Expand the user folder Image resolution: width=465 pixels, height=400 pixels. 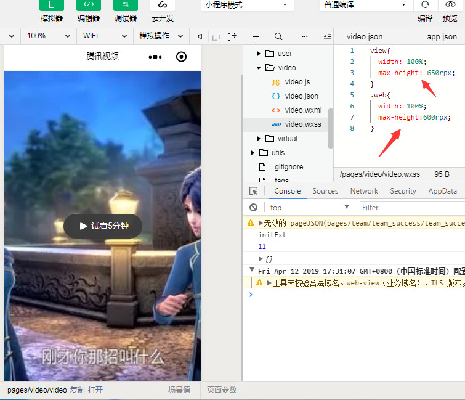coord(259,54)
